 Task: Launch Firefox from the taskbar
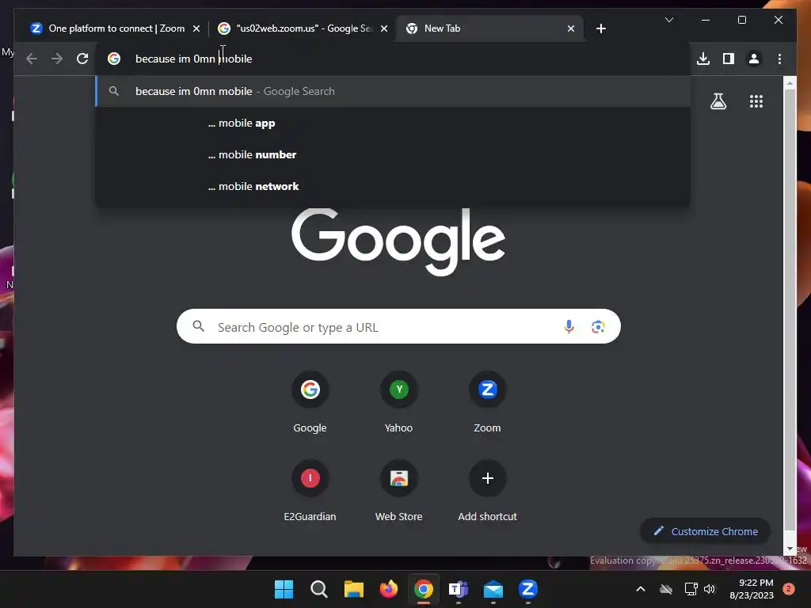(x=388, y=589)
